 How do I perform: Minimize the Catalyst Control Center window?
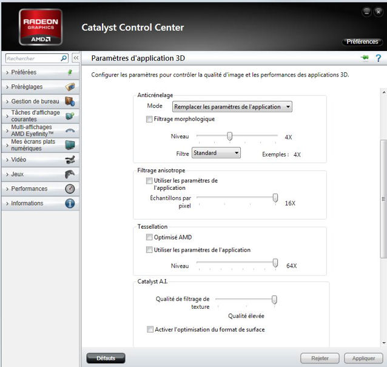[367, 12]
